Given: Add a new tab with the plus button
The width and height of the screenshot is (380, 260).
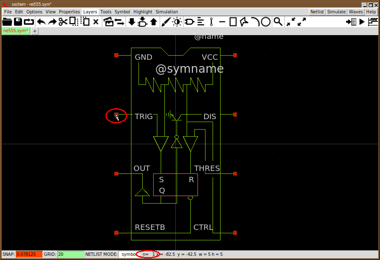Looking at the screenshot, I should coord(35,31).
